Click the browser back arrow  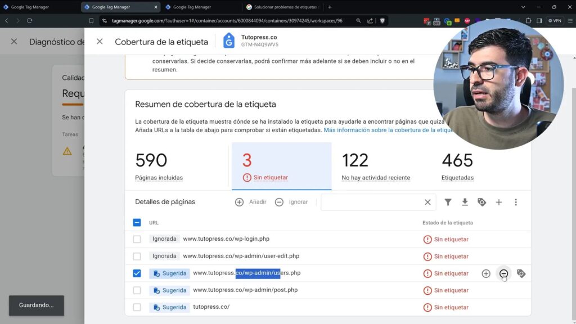[7, 21]
